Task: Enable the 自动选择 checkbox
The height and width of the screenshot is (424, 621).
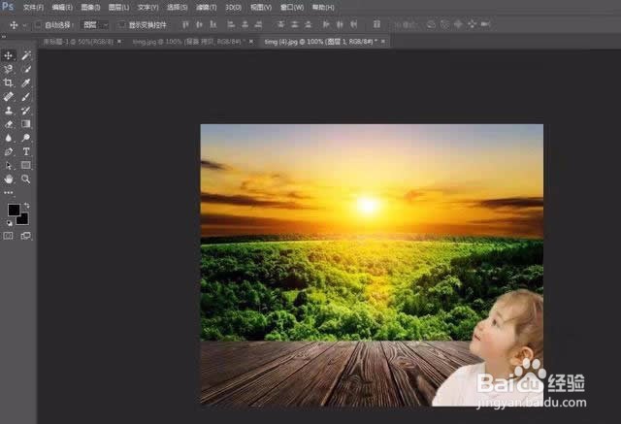Action: tap(38, 25)
